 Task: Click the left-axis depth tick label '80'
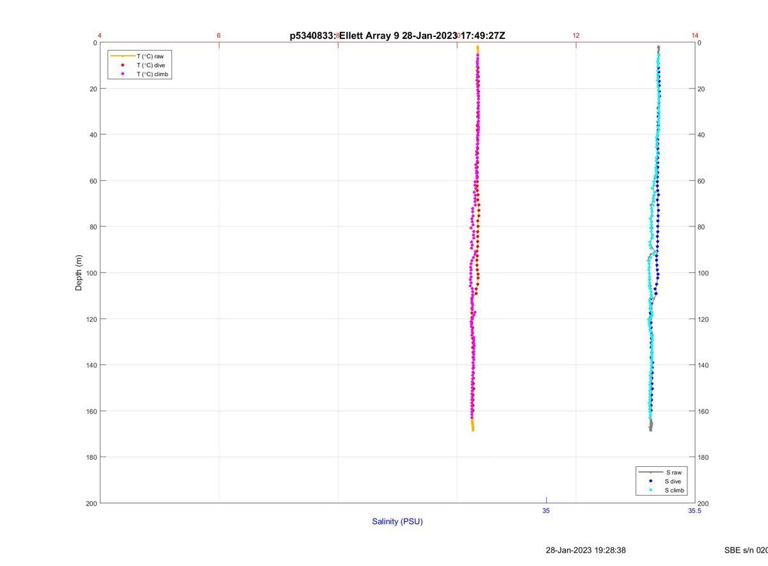(93, 227)
